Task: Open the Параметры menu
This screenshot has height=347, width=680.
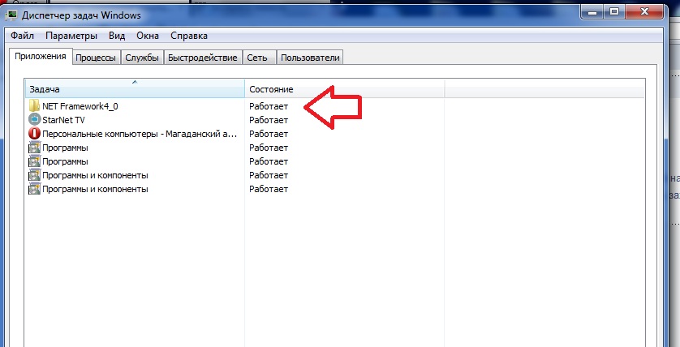Action: coord(71,36)
